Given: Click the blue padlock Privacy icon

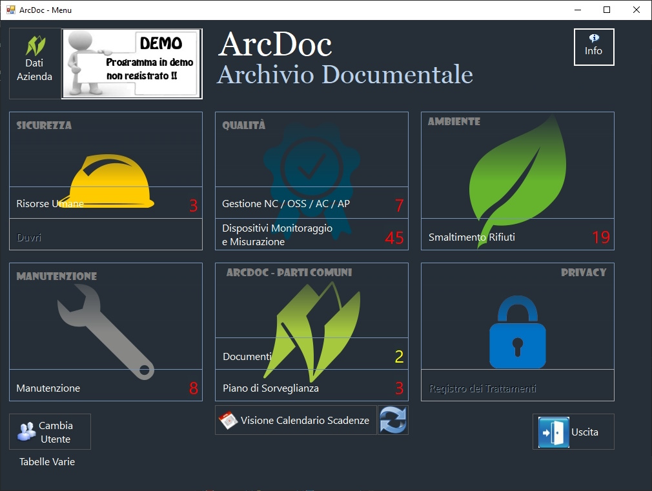Looking at the screenshot, I should coord(518,332).
